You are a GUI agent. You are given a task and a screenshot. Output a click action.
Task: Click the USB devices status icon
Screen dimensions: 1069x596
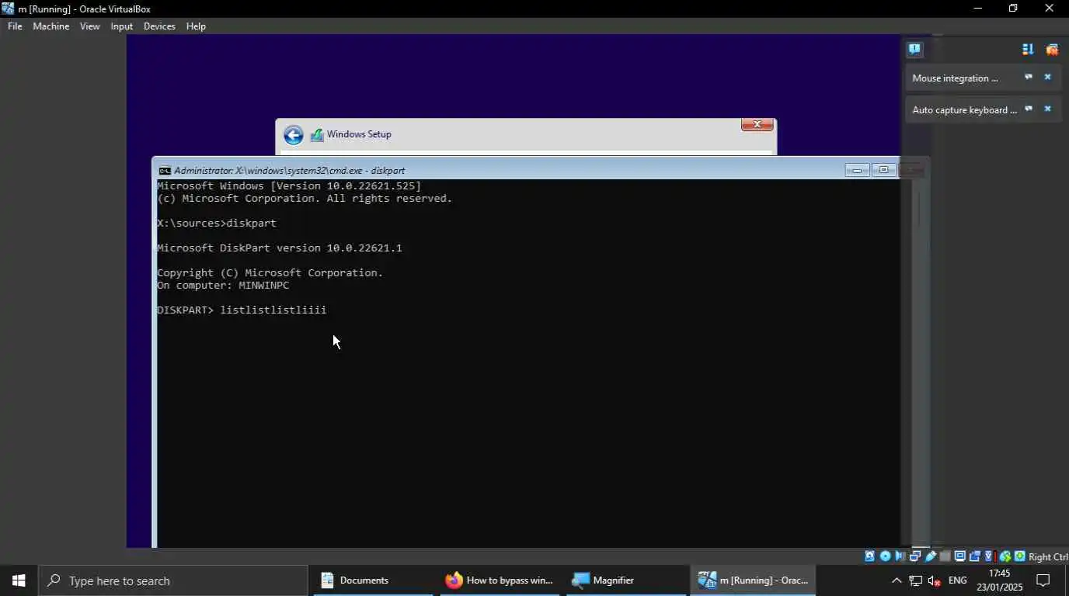[930, 556]
